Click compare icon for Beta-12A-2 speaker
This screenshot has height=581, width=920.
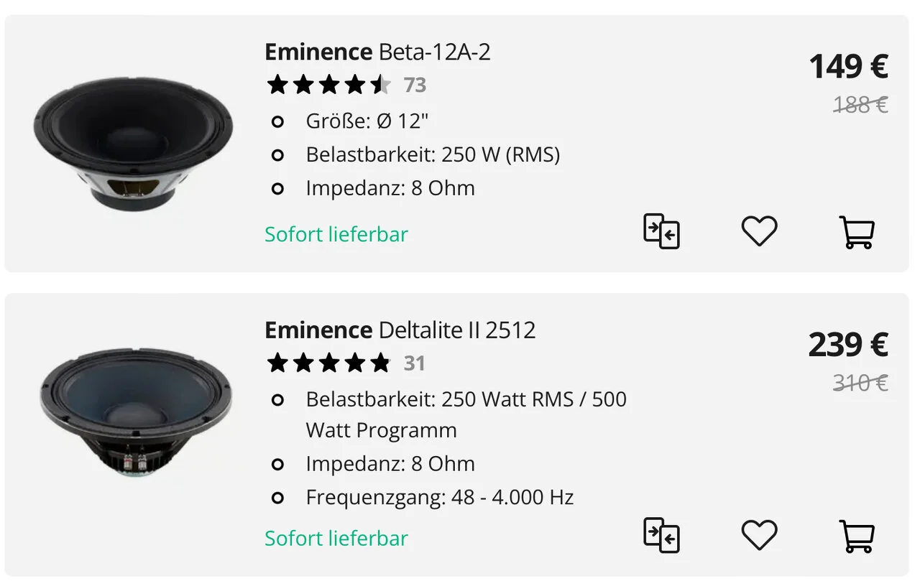[661, 232]
